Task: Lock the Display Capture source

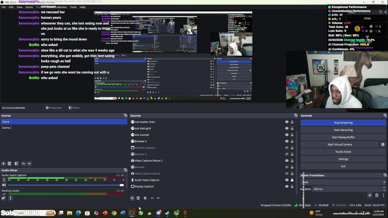Action: (292, 187)
